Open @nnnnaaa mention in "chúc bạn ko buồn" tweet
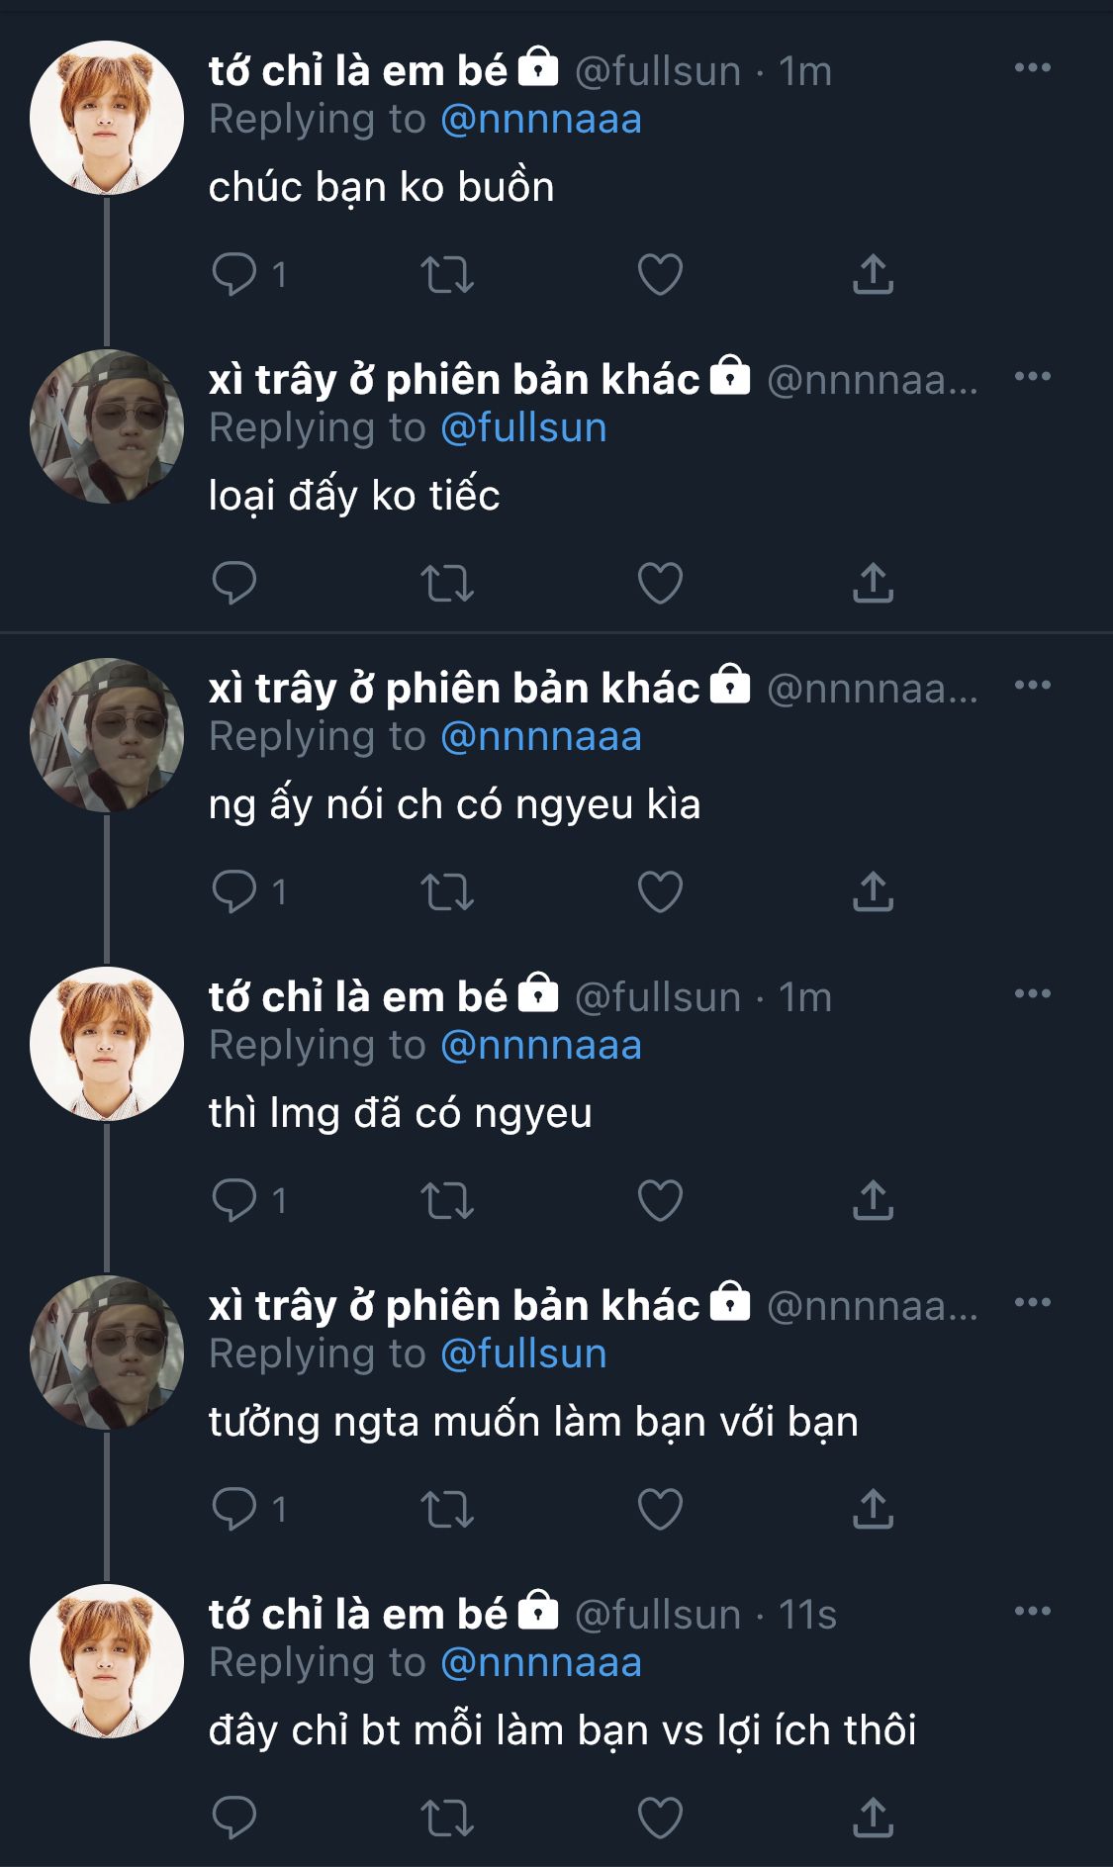The width and height of the screenshot is (1113, 1867). click(x=540, y=120)
